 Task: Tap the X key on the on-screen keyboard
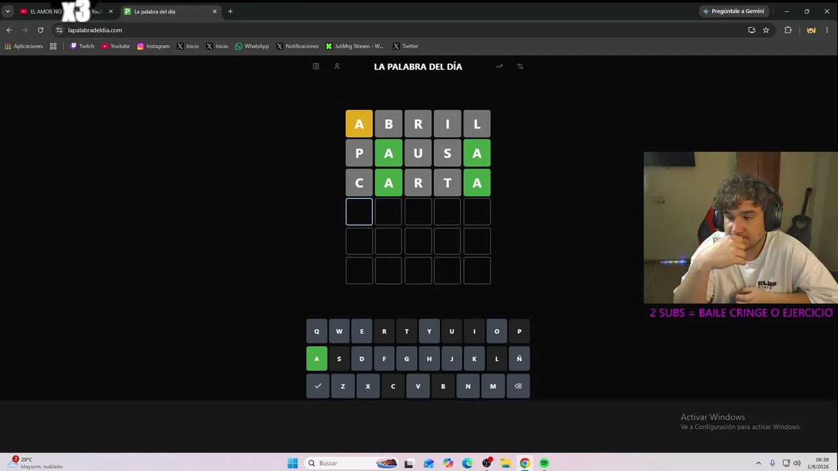368,386
